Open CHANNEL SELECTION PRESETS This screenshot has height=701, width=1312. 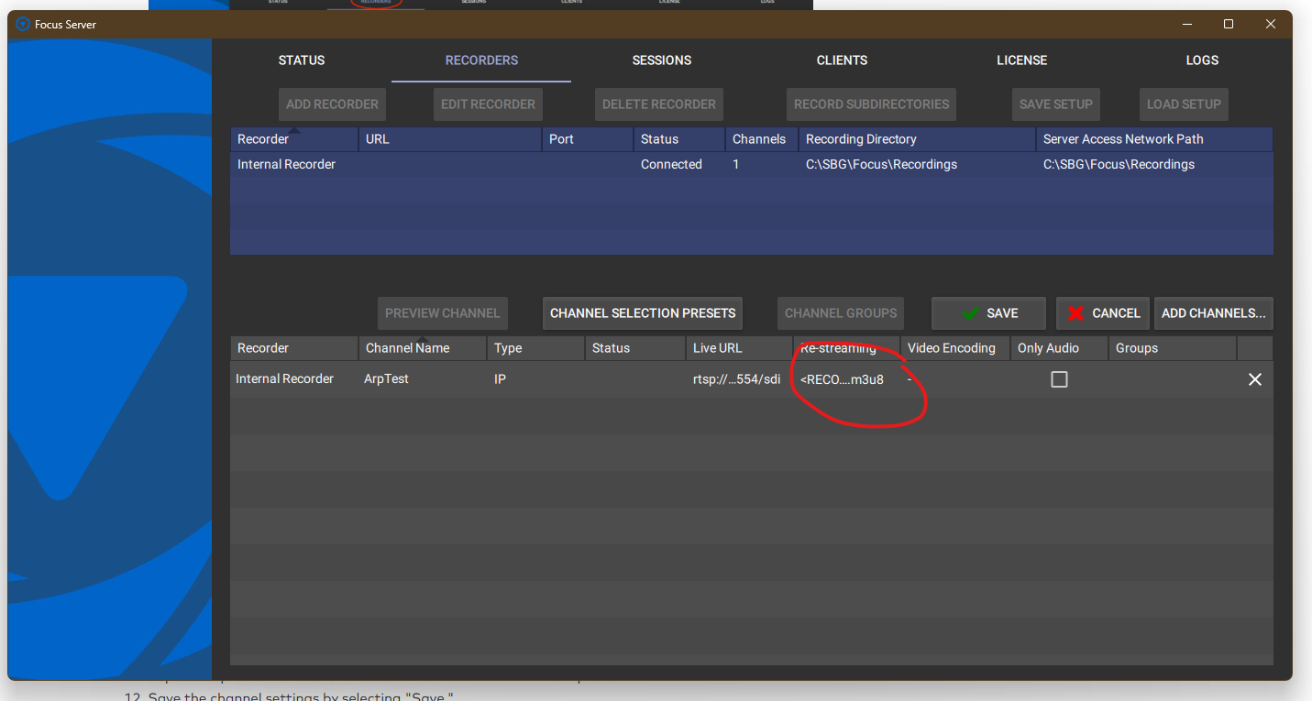pyautogui.click(x=642, y=312)
